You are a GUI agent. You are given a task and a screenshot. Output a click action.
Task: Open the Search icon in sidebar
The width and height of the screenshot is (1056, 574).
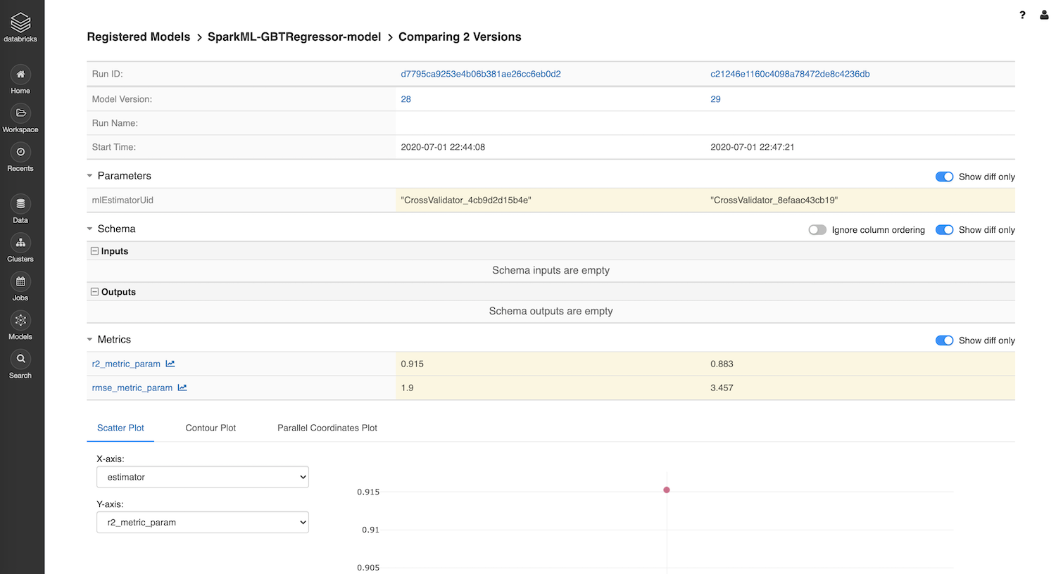coord(20,359)
